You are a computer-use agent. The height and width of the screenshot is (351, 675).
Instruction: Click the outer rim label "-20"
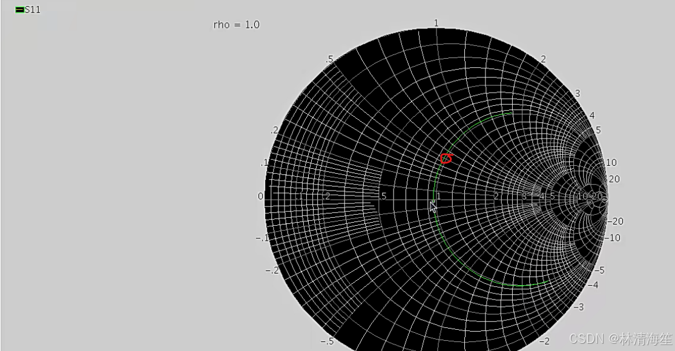tap(616, 221)
